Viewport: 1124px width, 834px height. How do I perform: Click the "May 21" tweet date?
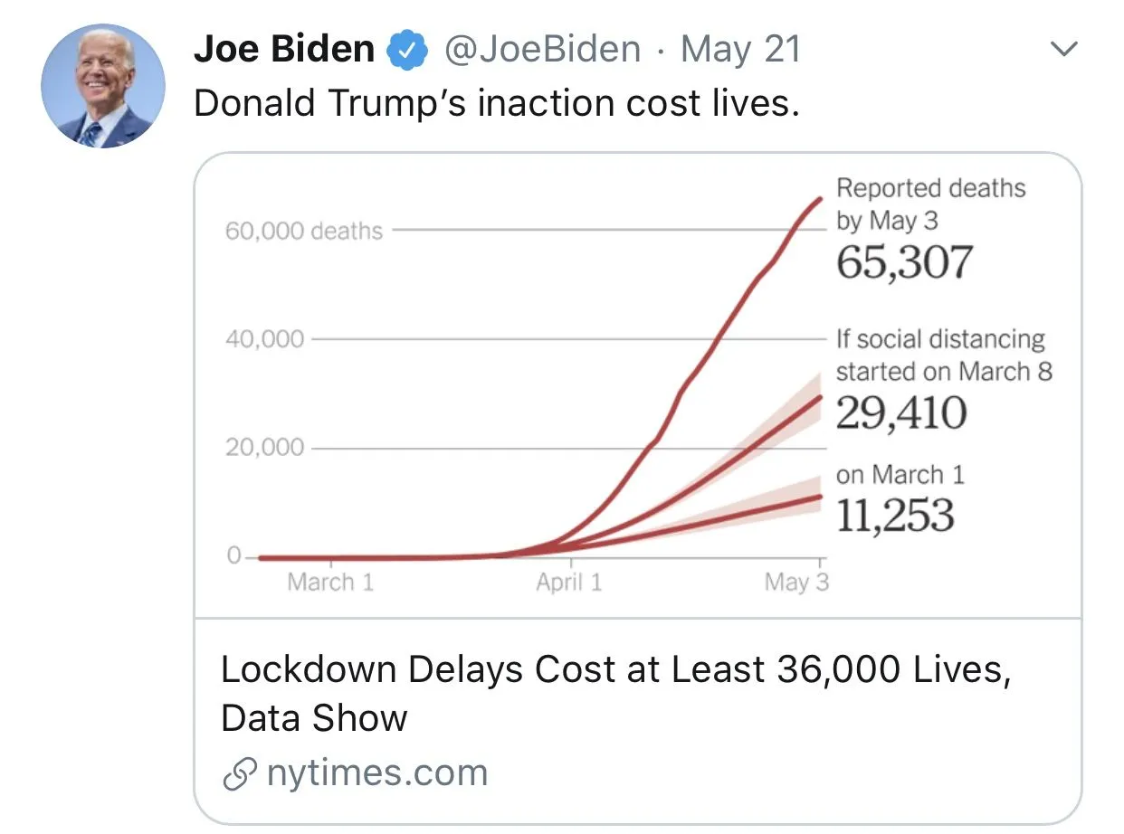click(740, 49)
